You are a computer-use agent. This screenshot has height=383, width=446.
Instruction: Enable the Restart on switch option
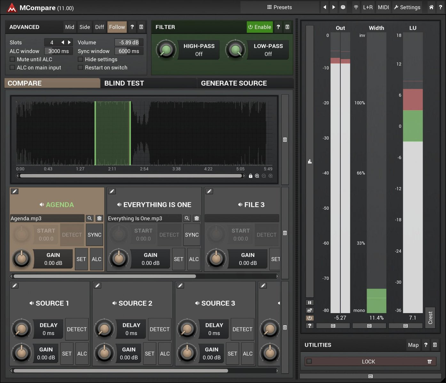(x=80, y=67)
